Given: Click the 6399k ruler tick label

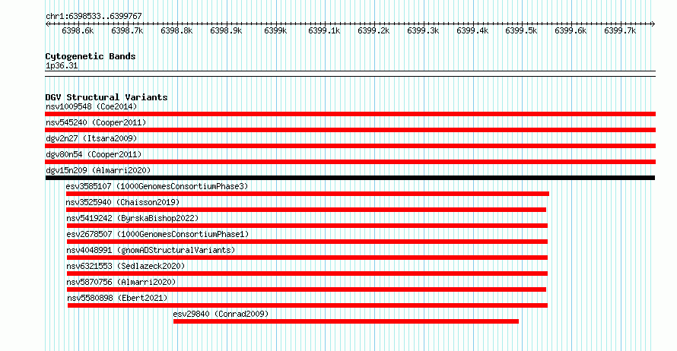Looking at the screenshot, I should (275, 30).
